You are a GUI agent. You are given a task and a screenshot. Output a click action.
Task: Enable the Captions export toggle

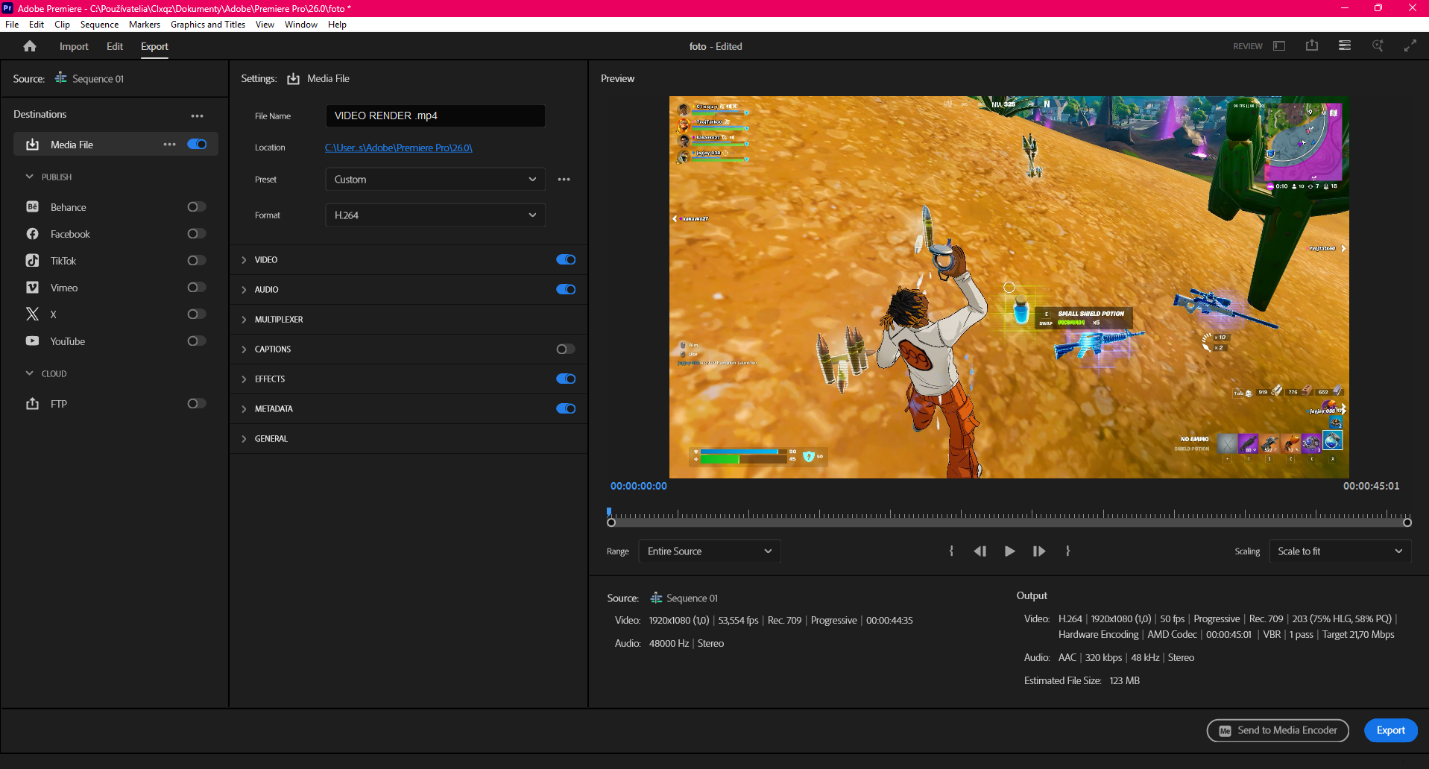click(x=564, y=349)
